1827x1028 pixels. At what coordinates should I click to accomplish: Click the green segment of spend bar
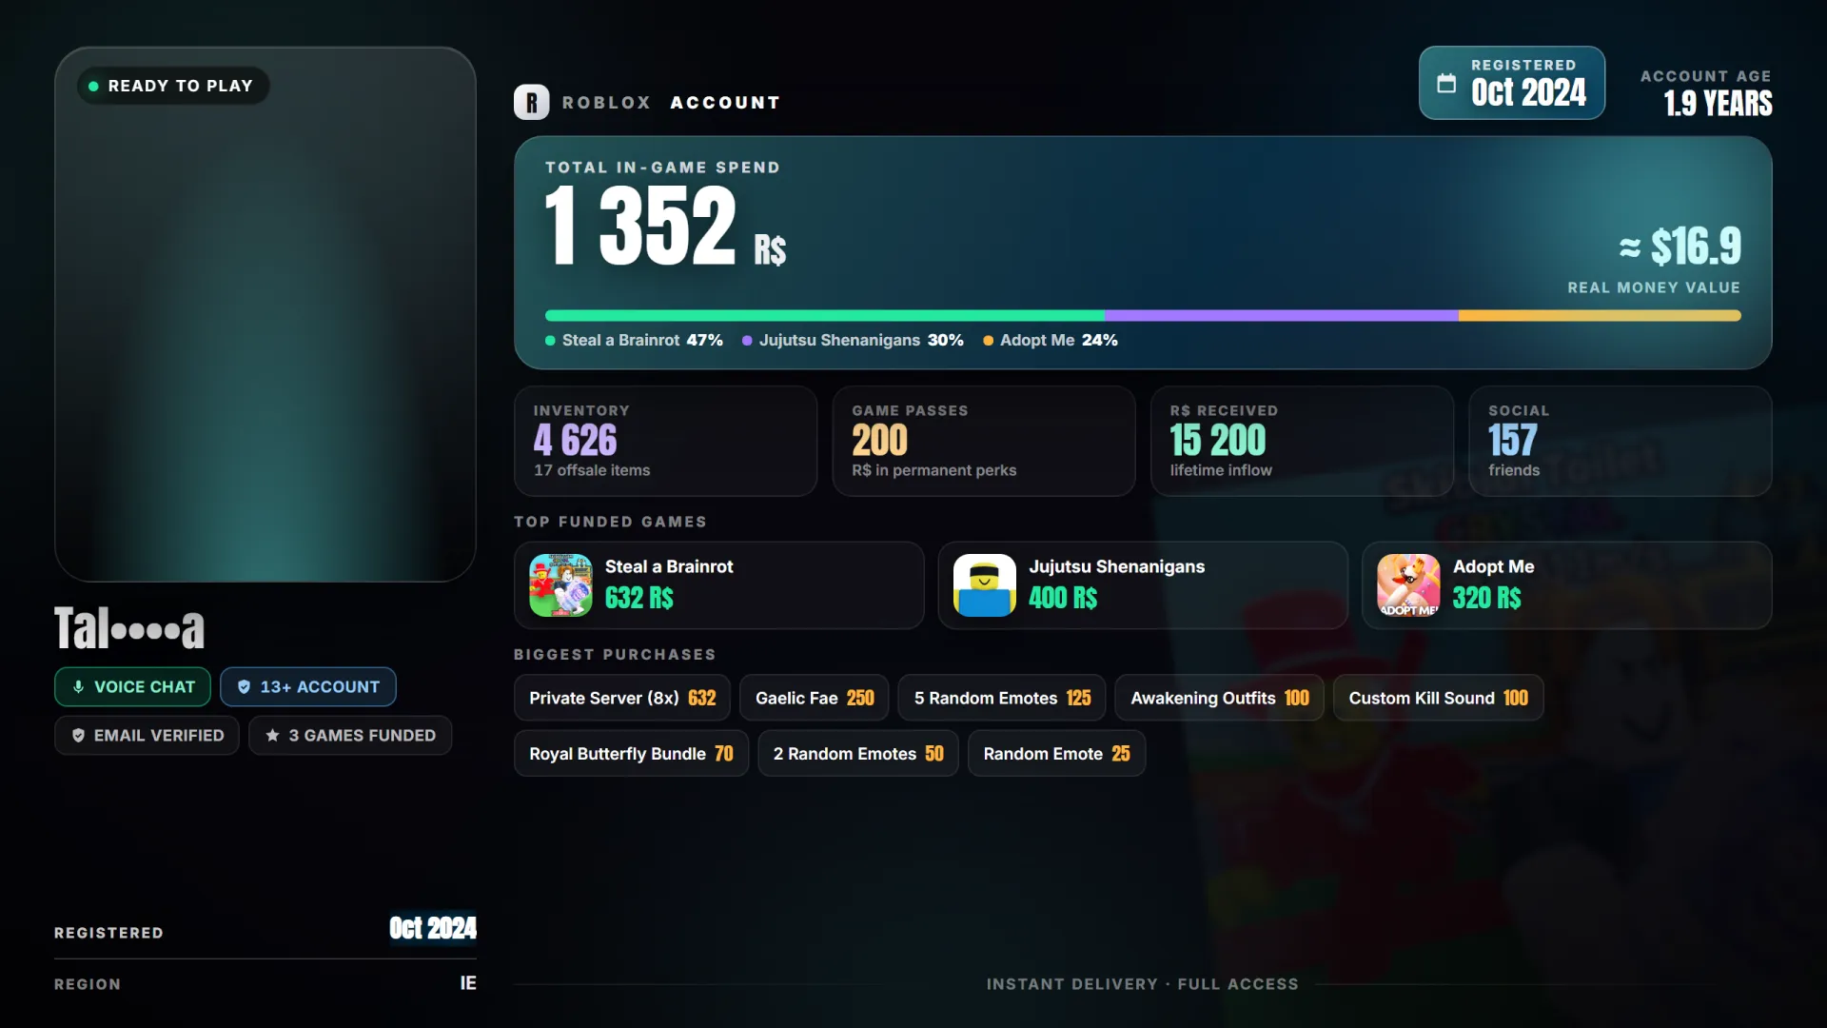[x=825, y=315]
